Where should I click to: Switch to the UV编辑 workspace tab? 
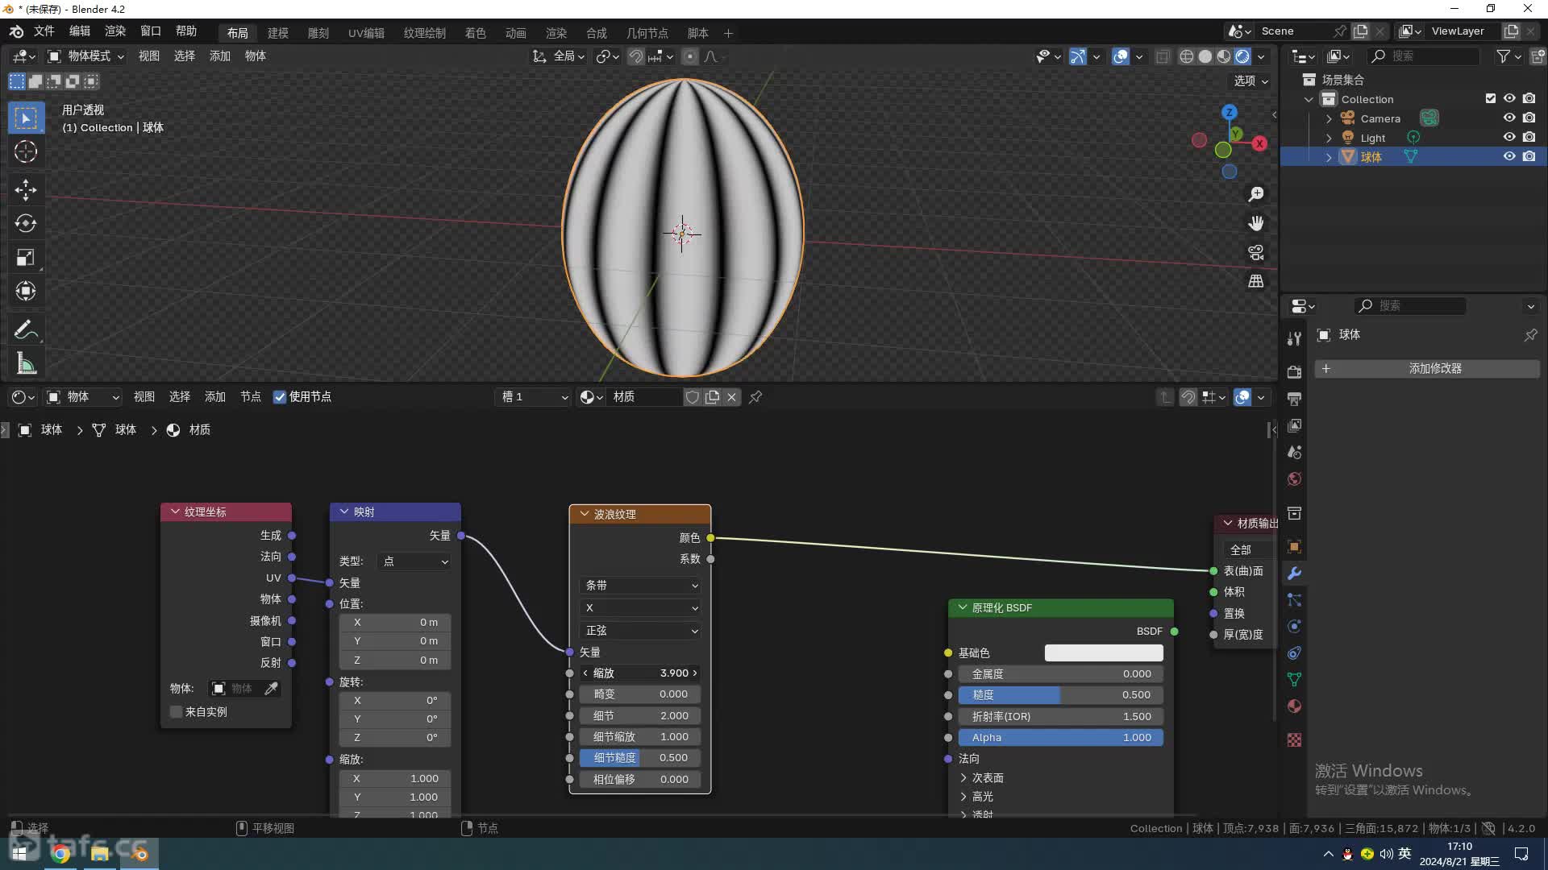click(366, 33)
